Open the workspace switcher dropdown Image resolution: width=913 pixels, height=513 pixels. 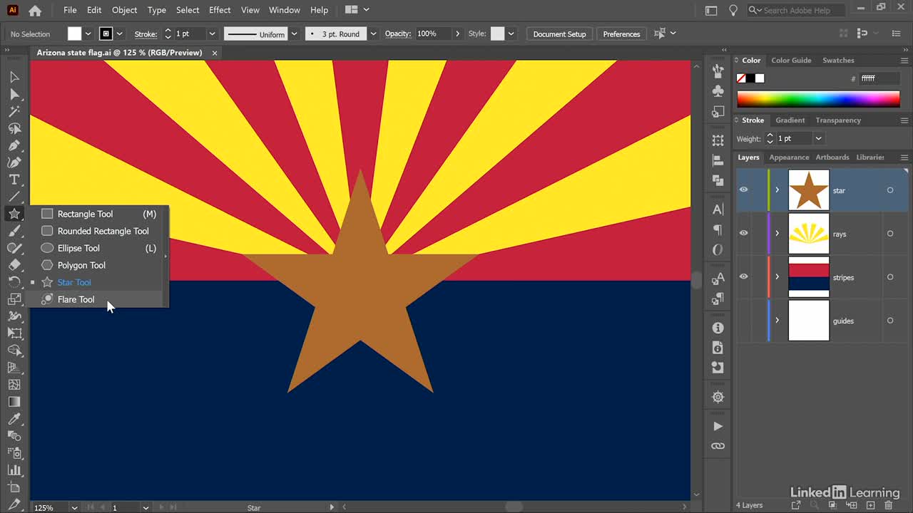pos(357,10)
